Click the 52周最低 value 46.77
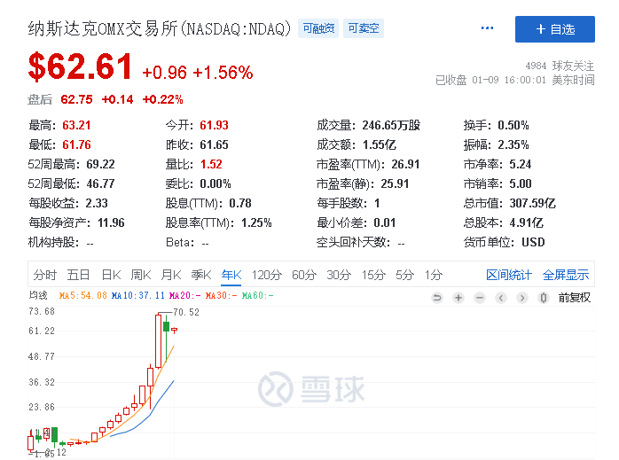This screenshot has width=619, height=460. 101,183
